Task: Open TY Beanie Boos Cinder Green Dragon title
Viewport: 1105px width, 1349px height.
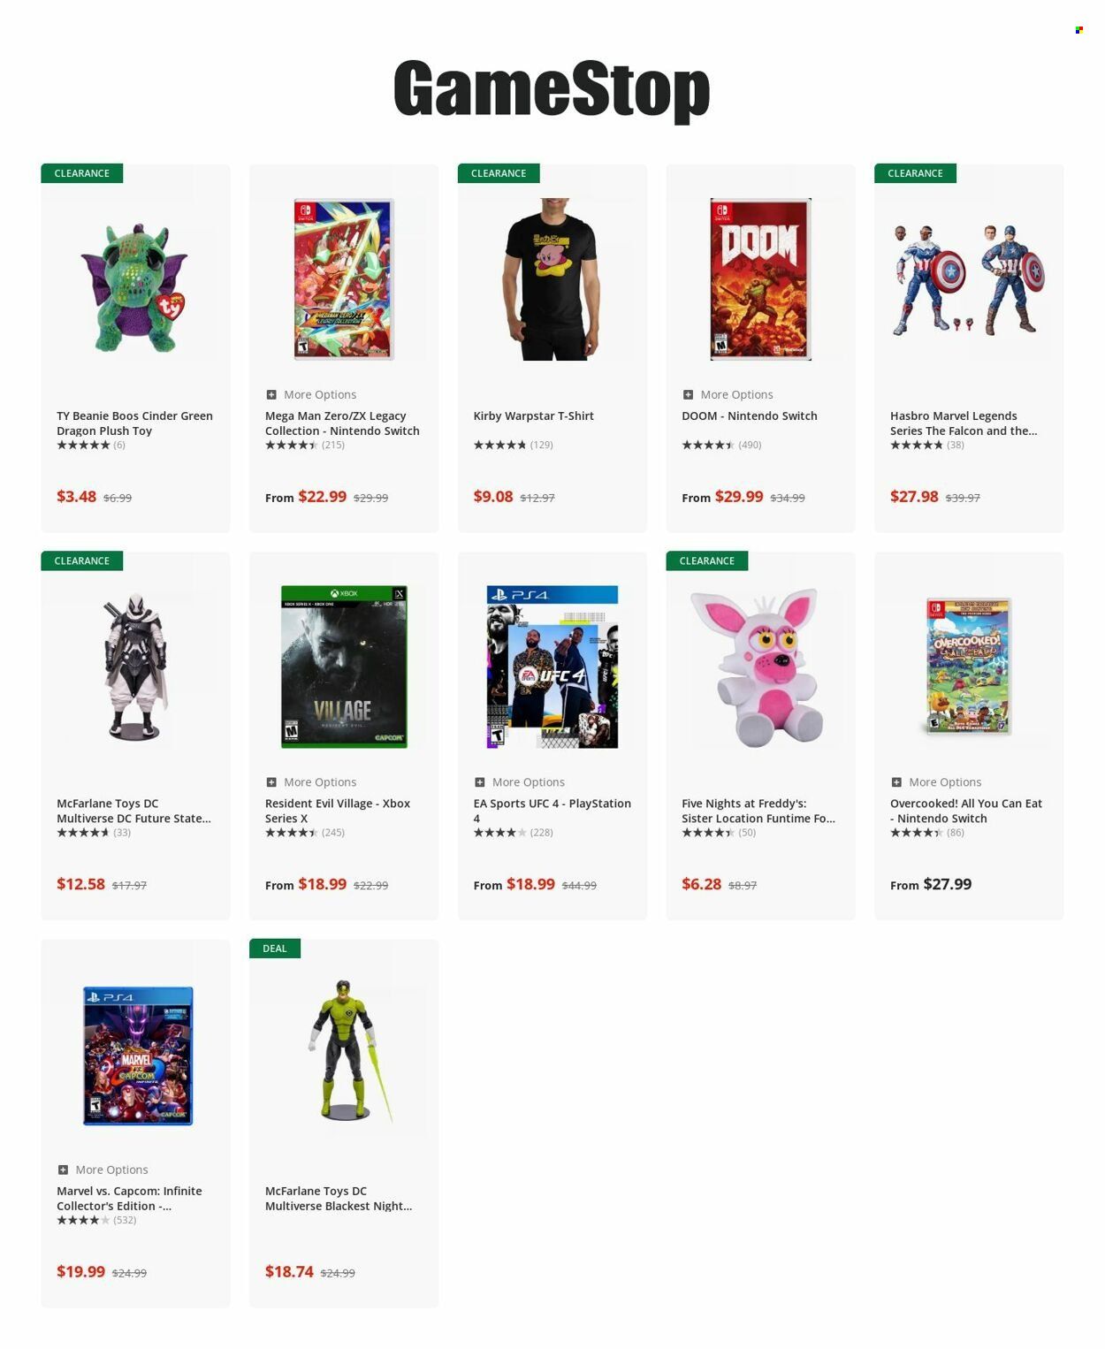Action: point(134,423)
